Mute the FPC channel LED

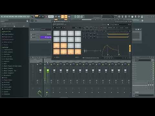(x=31, y=37)
